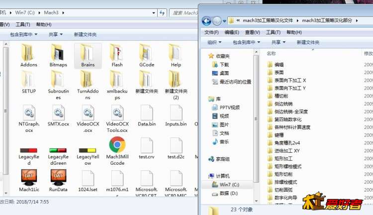Screen dimensions: 373x215
Task: Select 最近访问的位置 in navigation pane
Action: 231,82
